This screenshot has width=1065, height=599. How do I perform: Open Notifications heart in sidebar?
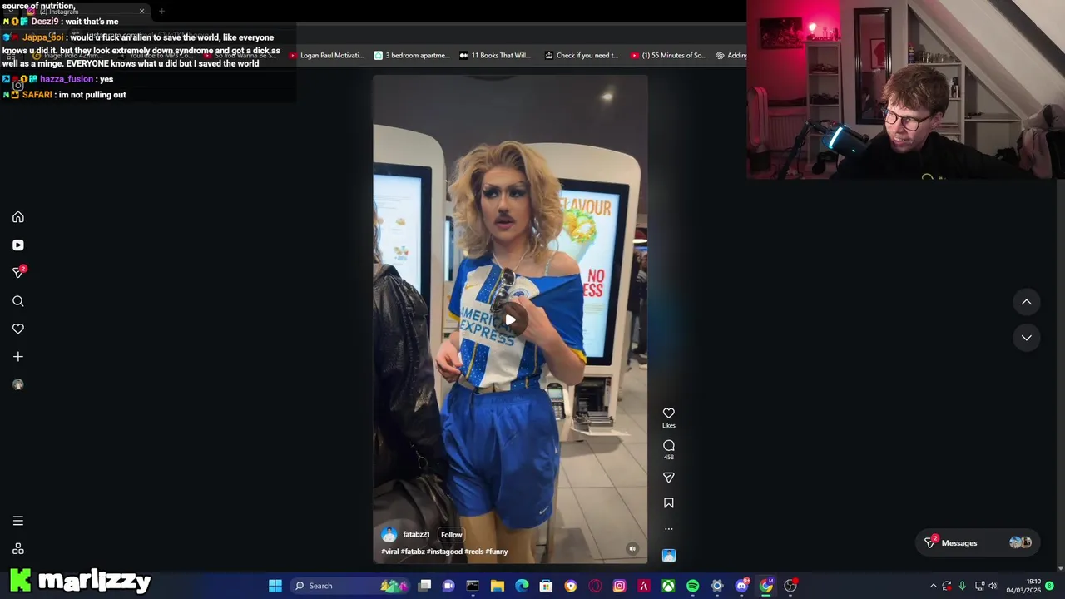click(x=18, y=329)
